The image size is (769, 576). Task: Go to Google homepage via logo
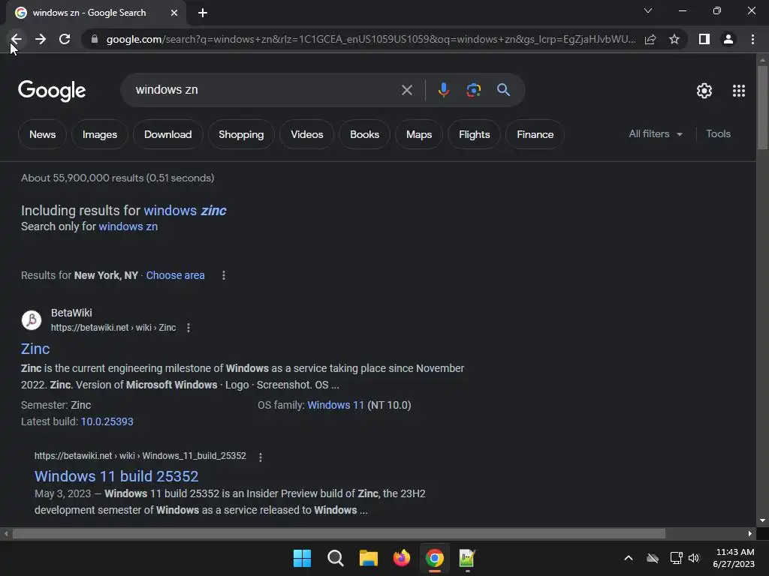(52, 91)
